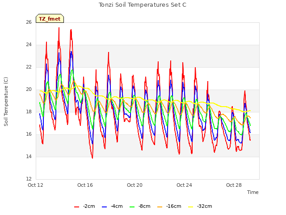The height and width of the screenshot is (215, 286).
Task: Toggle the -32cm series legend entry
Action: tap(200, 206)
